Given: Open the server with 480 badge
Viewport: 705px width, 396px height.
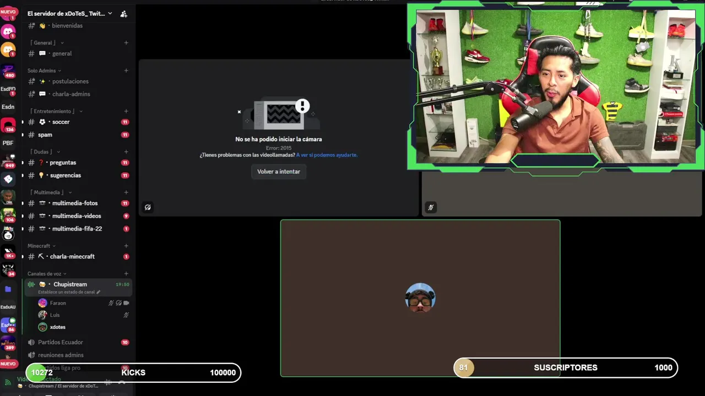Looking at the screenshot, I should click(8, 70).
